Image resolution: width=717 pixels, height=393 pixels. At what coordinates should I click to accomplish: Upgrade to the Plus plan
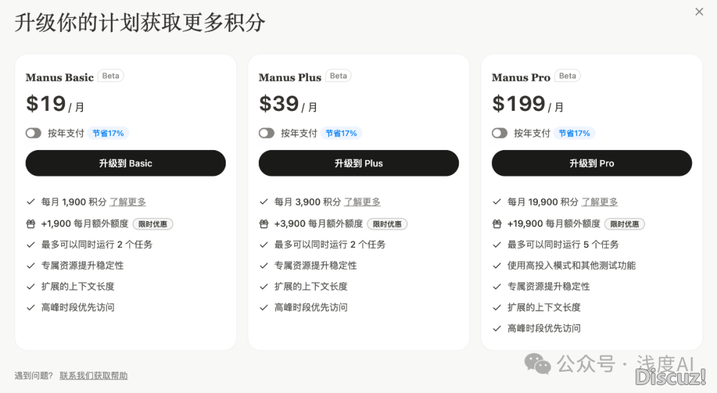tap(358, 163)
